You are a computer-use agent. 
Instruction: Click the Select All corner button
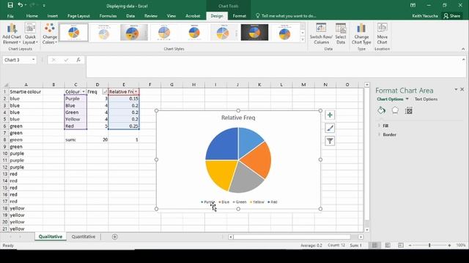click(4, 85)
